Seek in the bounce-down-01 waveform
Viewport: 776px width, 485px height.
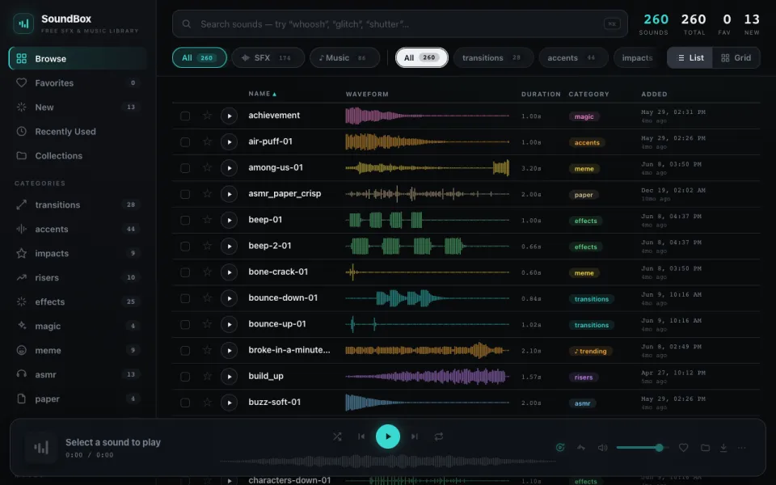pos(427,298)
